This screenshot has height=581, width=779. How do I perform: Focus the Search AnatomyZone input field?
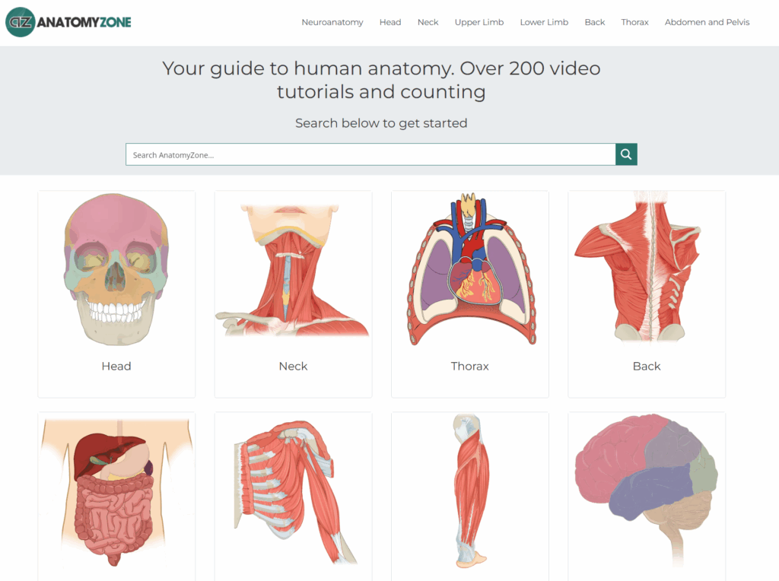(370, 154)
